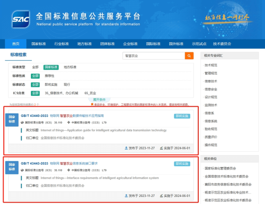Click related term 设计规范
The width and height of the screenshot is (265, 204).
point(211,97)
